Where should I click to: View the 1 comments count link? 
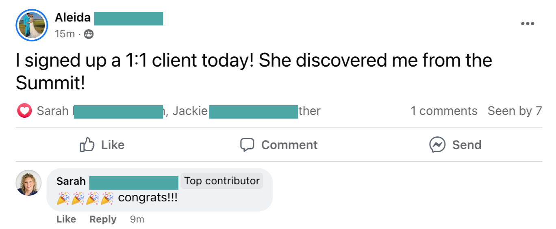coord(444,111)
